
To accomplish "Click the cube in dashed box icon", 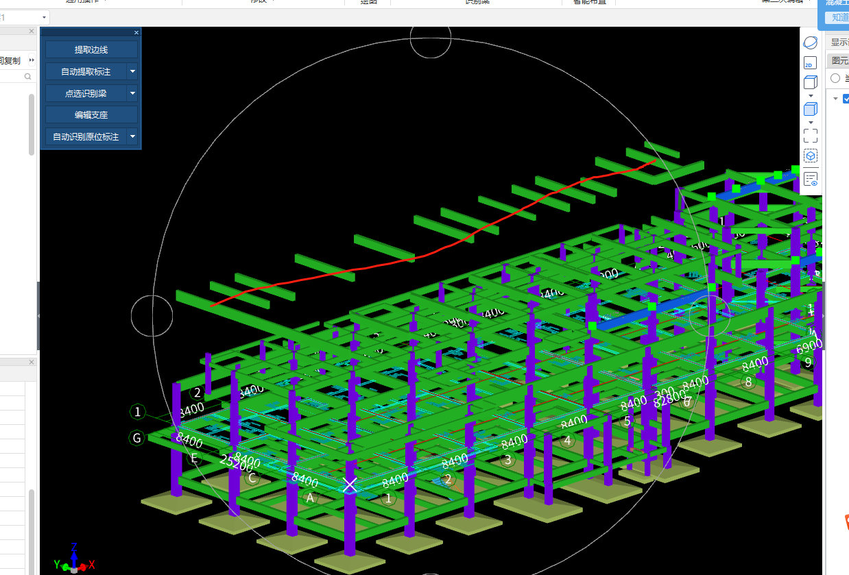I will click(810, 156).
